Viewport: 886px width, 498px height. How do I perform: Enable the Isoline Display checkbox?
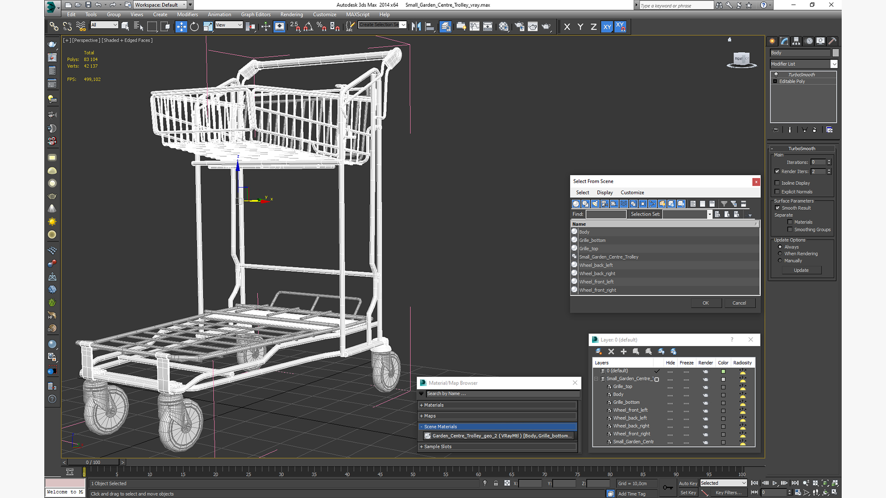pos(777,183)
